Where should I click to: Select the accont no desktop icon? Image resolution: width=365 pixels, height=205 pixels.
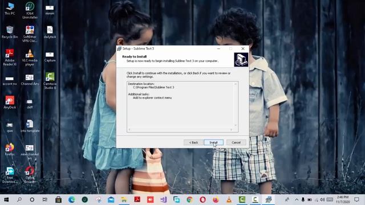[x=10, y=81]
